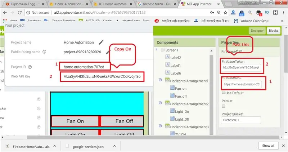Screen dimensions: 288x152
Task: Switch to the Diploma-in-Engg browser tab
Action: (25, 4)
